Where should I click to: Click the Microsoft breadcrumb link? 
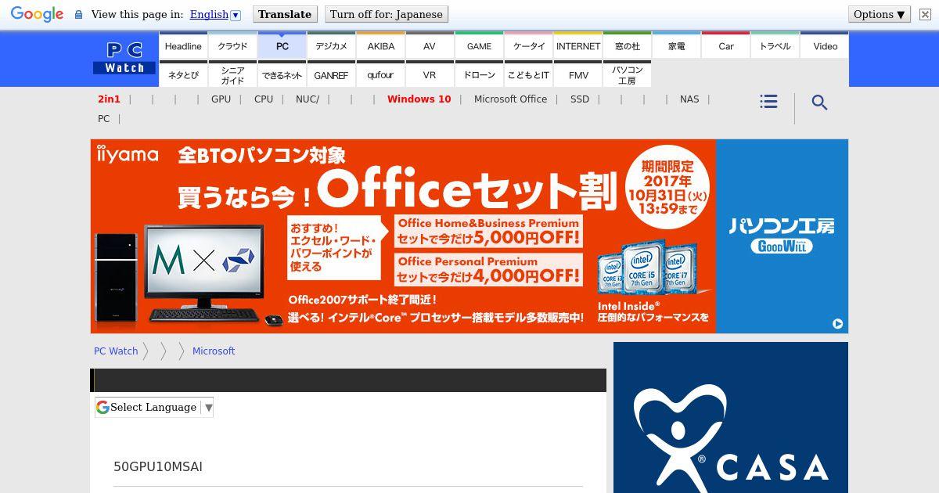[214, 351]
